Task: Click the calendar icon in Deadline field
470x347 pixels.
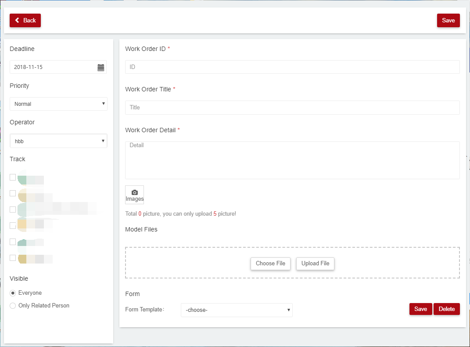Action: coord(101,67)
